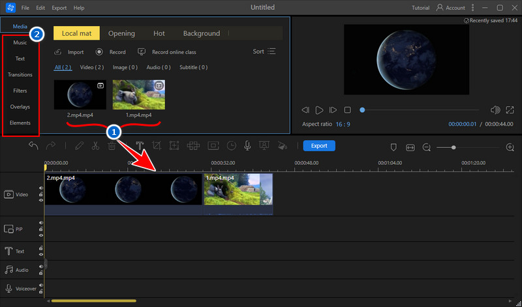
Task: Toggle preview volume speaker icon
Action: (495, 110)
